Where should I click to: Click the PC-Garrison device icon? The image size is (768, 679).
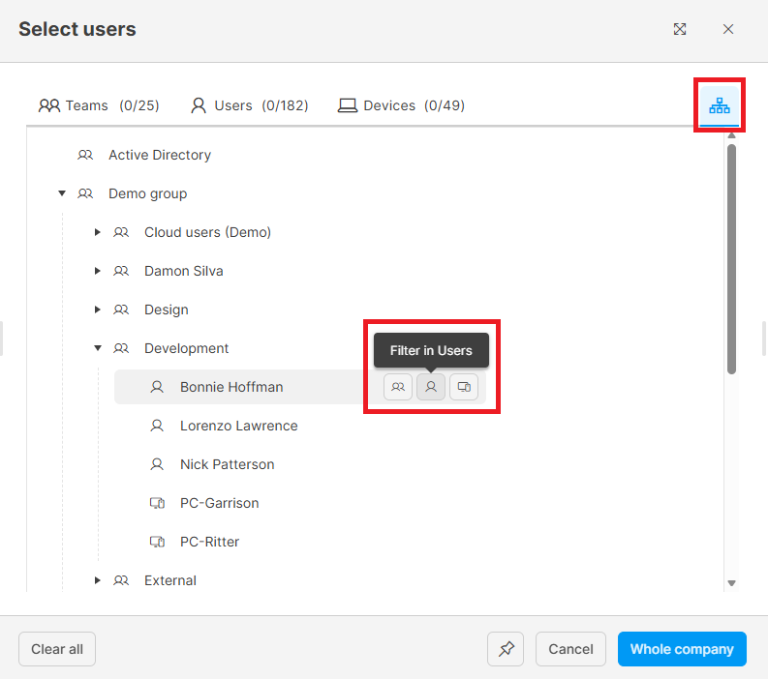[x=157, y=503]
